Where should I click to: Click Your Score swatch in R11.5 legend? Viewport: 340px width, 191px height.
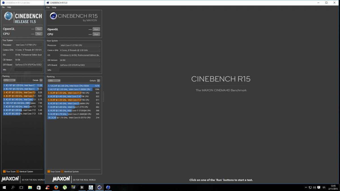pyautogui.click(x=4, y=171)
